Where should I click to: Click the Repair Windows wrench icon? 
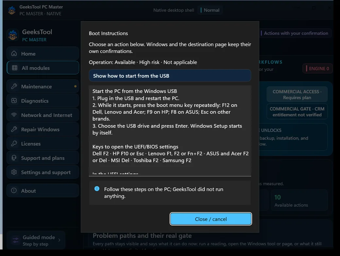[x=14, y=129]
